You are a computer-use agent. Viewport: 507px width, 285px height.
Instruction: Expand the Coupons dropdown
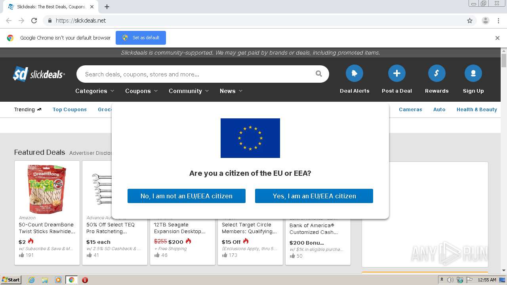click(x=141, y=91)
